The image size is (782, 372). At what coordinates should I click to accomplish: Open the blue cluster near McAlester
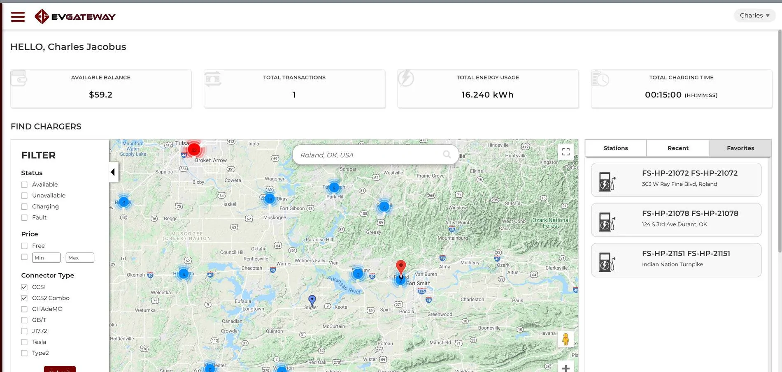[x=210, y=368]
